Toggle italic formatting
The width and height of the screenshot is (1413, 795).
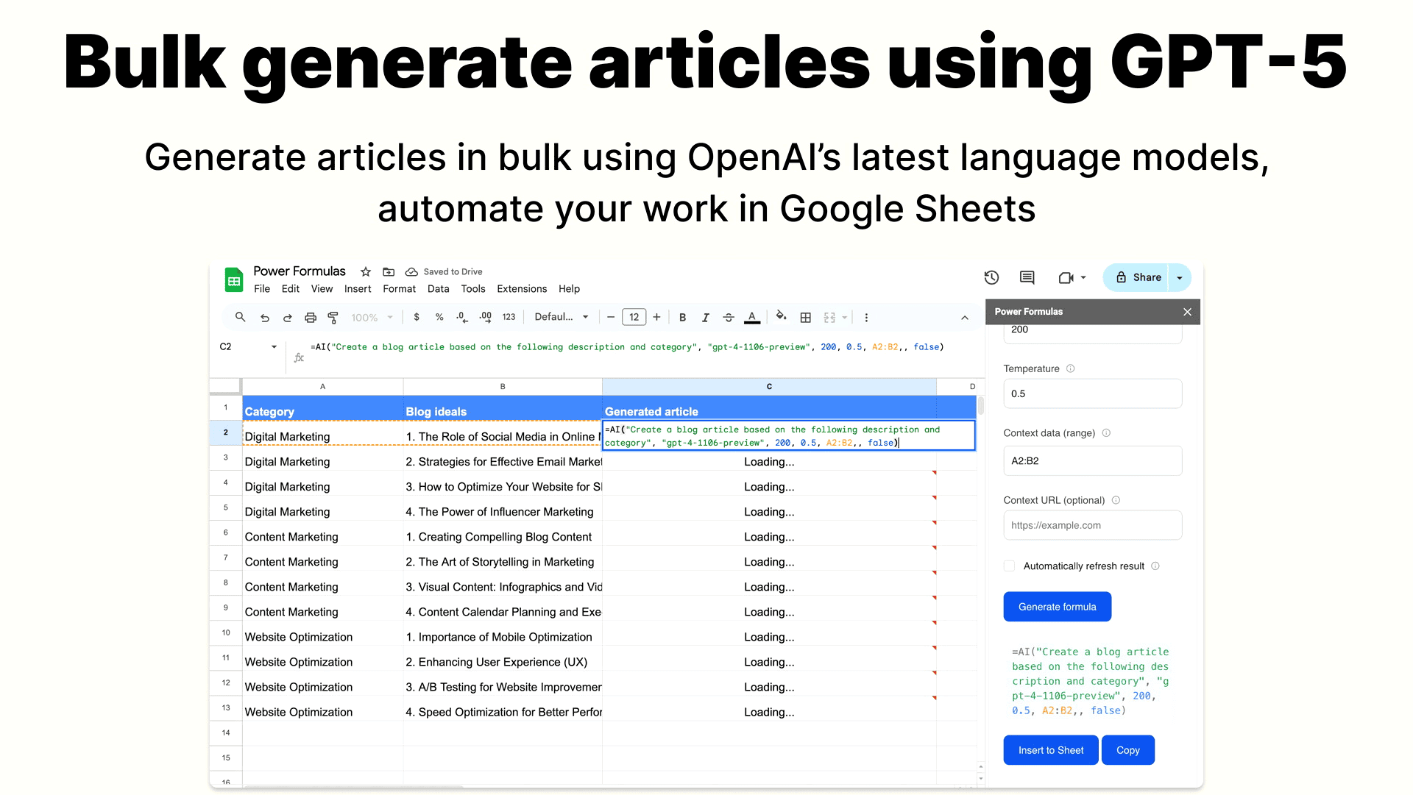click(x=705, y=318)
